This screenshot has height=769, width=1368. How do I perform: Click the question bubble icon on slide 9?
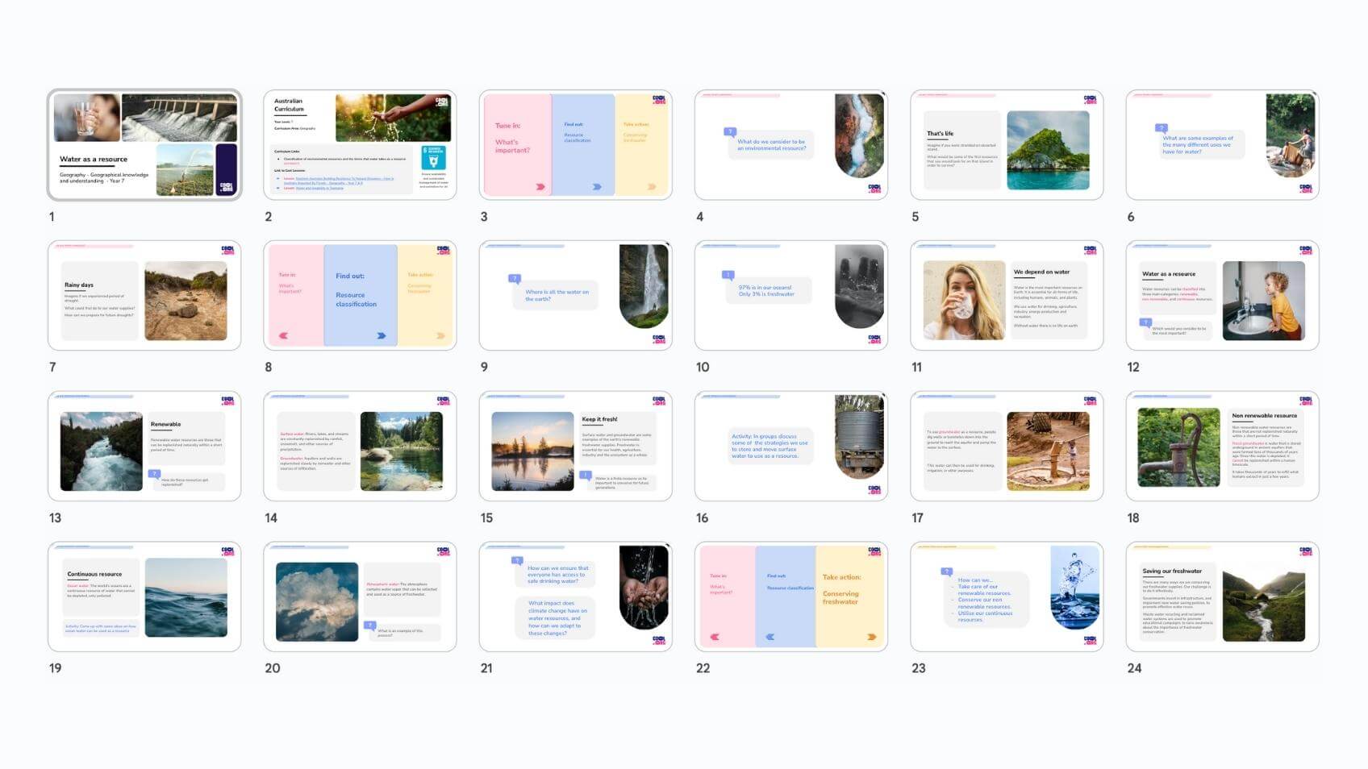click(514, 279)
